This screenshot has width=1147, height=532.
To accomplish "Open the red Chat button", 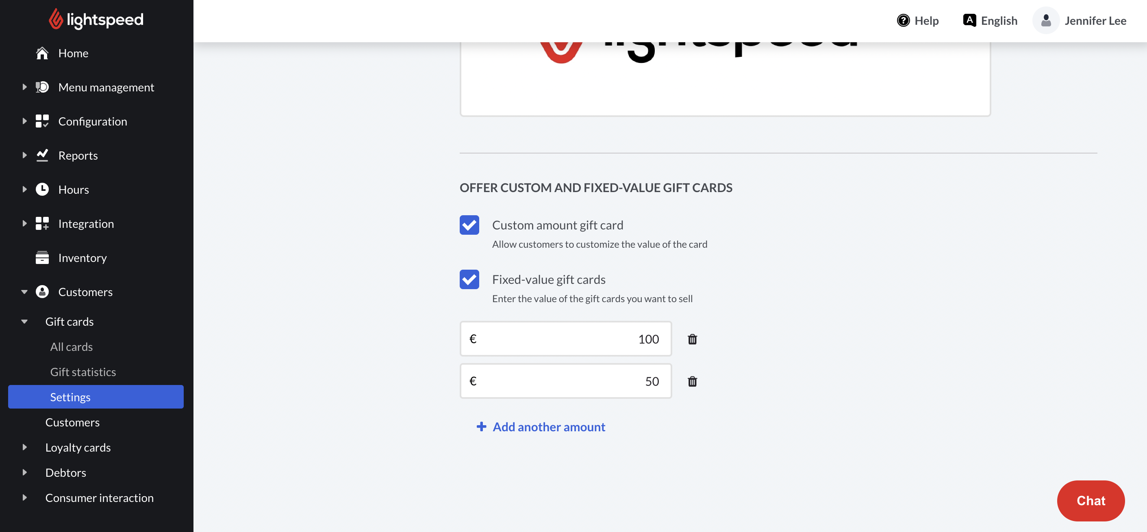I will (x=1091, y=501).
